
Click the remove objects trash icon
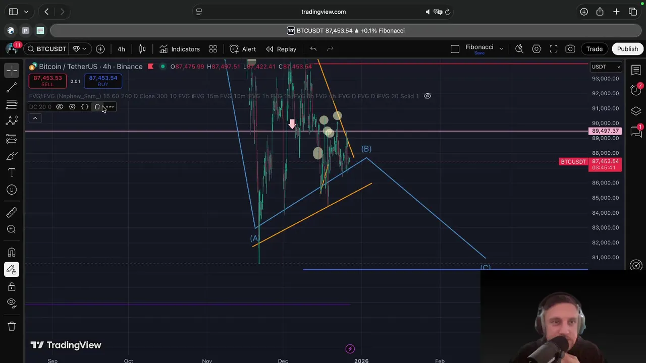tap(12, 326)
